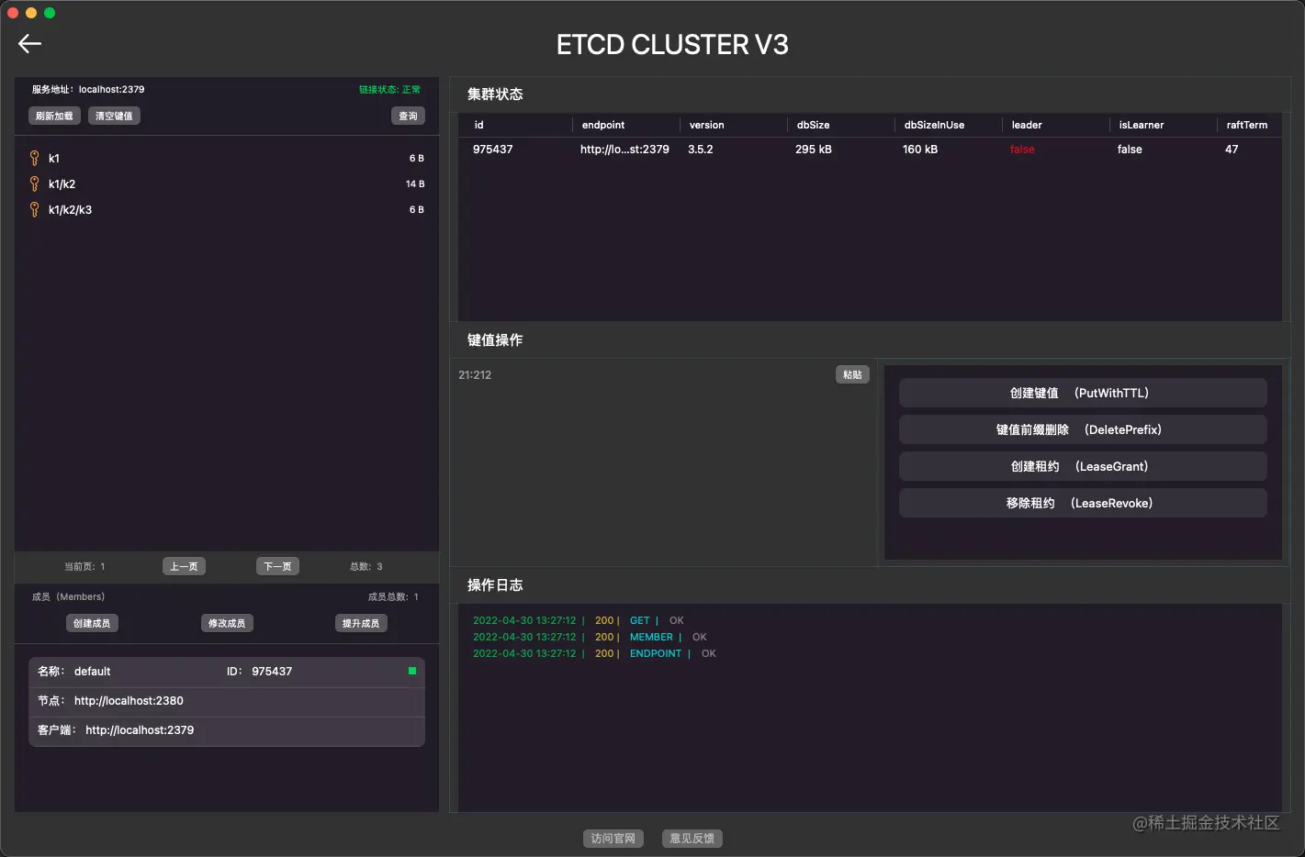The width and height of the screenshot is (1305, 857).
Task: Click the key icon beside k1
Action: coord(33,158)
